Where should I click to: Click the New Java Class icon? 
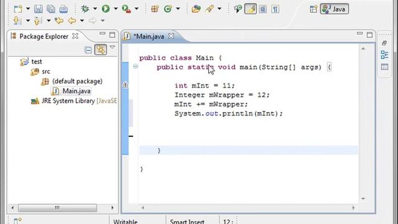click(168, 9)
